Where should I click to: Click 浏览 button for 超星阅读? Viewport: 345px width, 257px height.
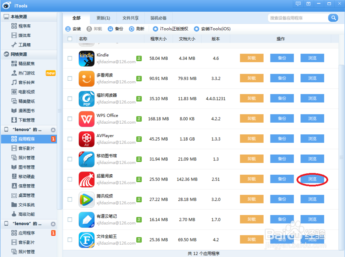coord(312,179)
